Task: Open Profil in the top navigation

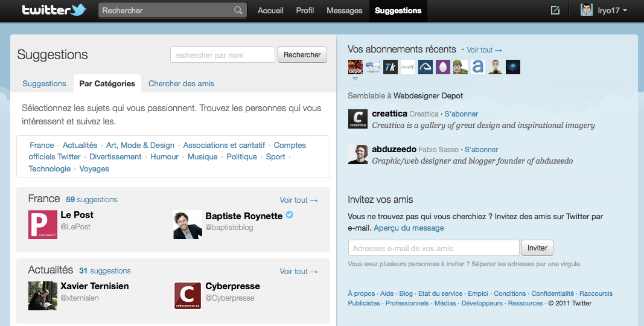Action: click(305, 11)
